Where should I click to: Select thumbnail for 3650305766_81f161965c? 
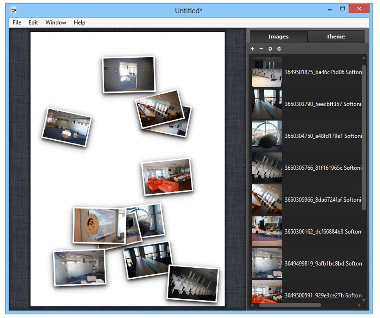[x=267, y=168]
